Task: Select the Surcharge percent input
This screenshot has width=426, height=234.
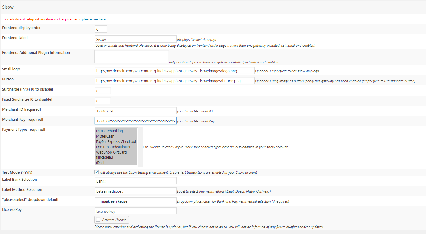Action: (x=103, y=91)
